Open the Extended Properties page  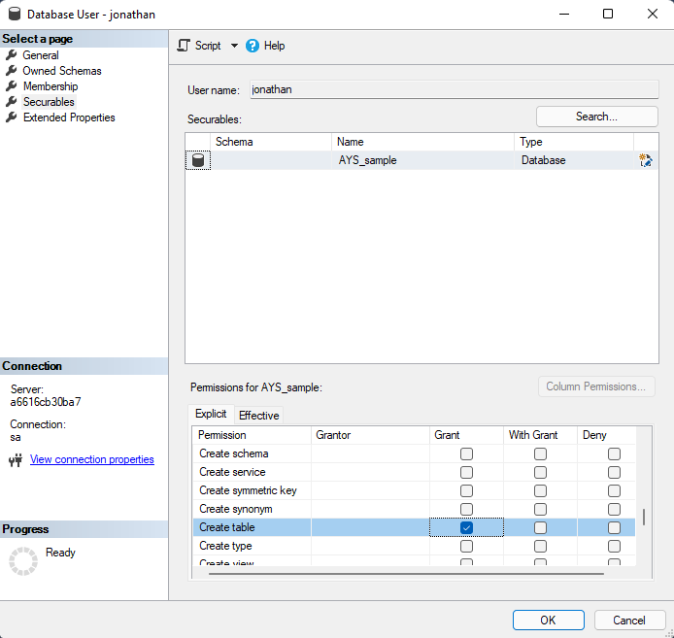(69, 118)
